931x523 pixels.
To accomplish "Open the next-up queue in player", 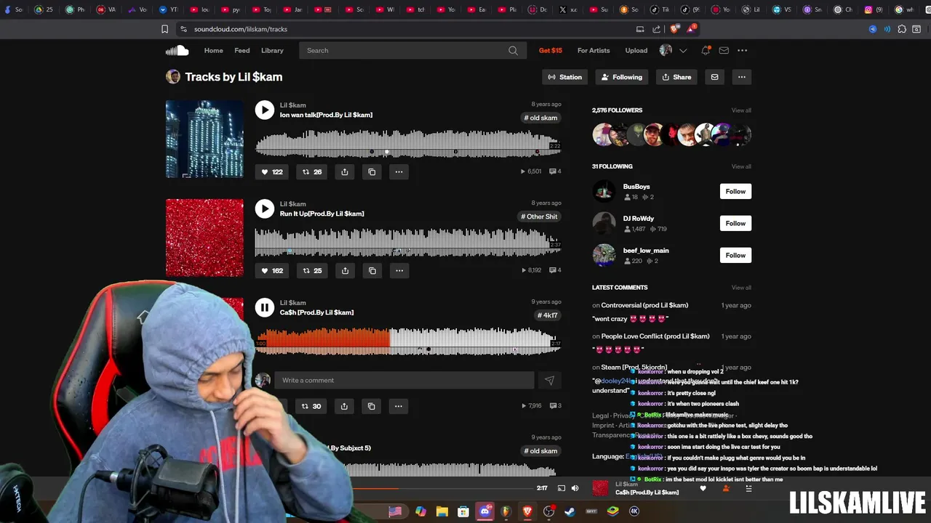I will tap(748, 488).
